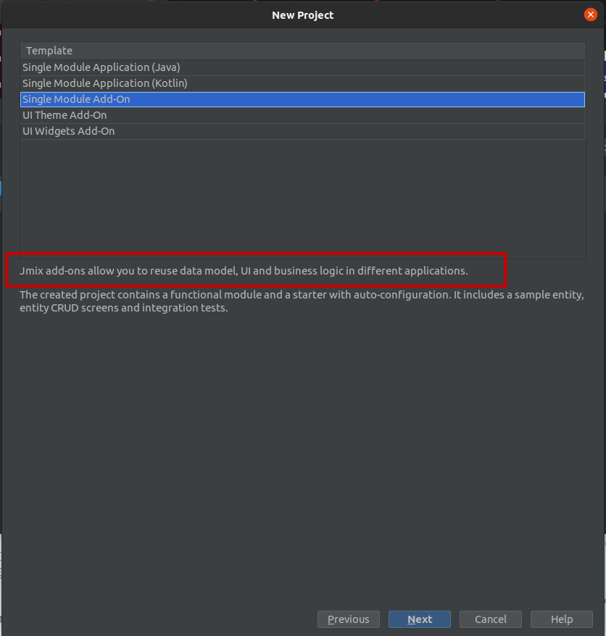
Task: Open Help for the New Project wizard
Action: click(562, 619)
